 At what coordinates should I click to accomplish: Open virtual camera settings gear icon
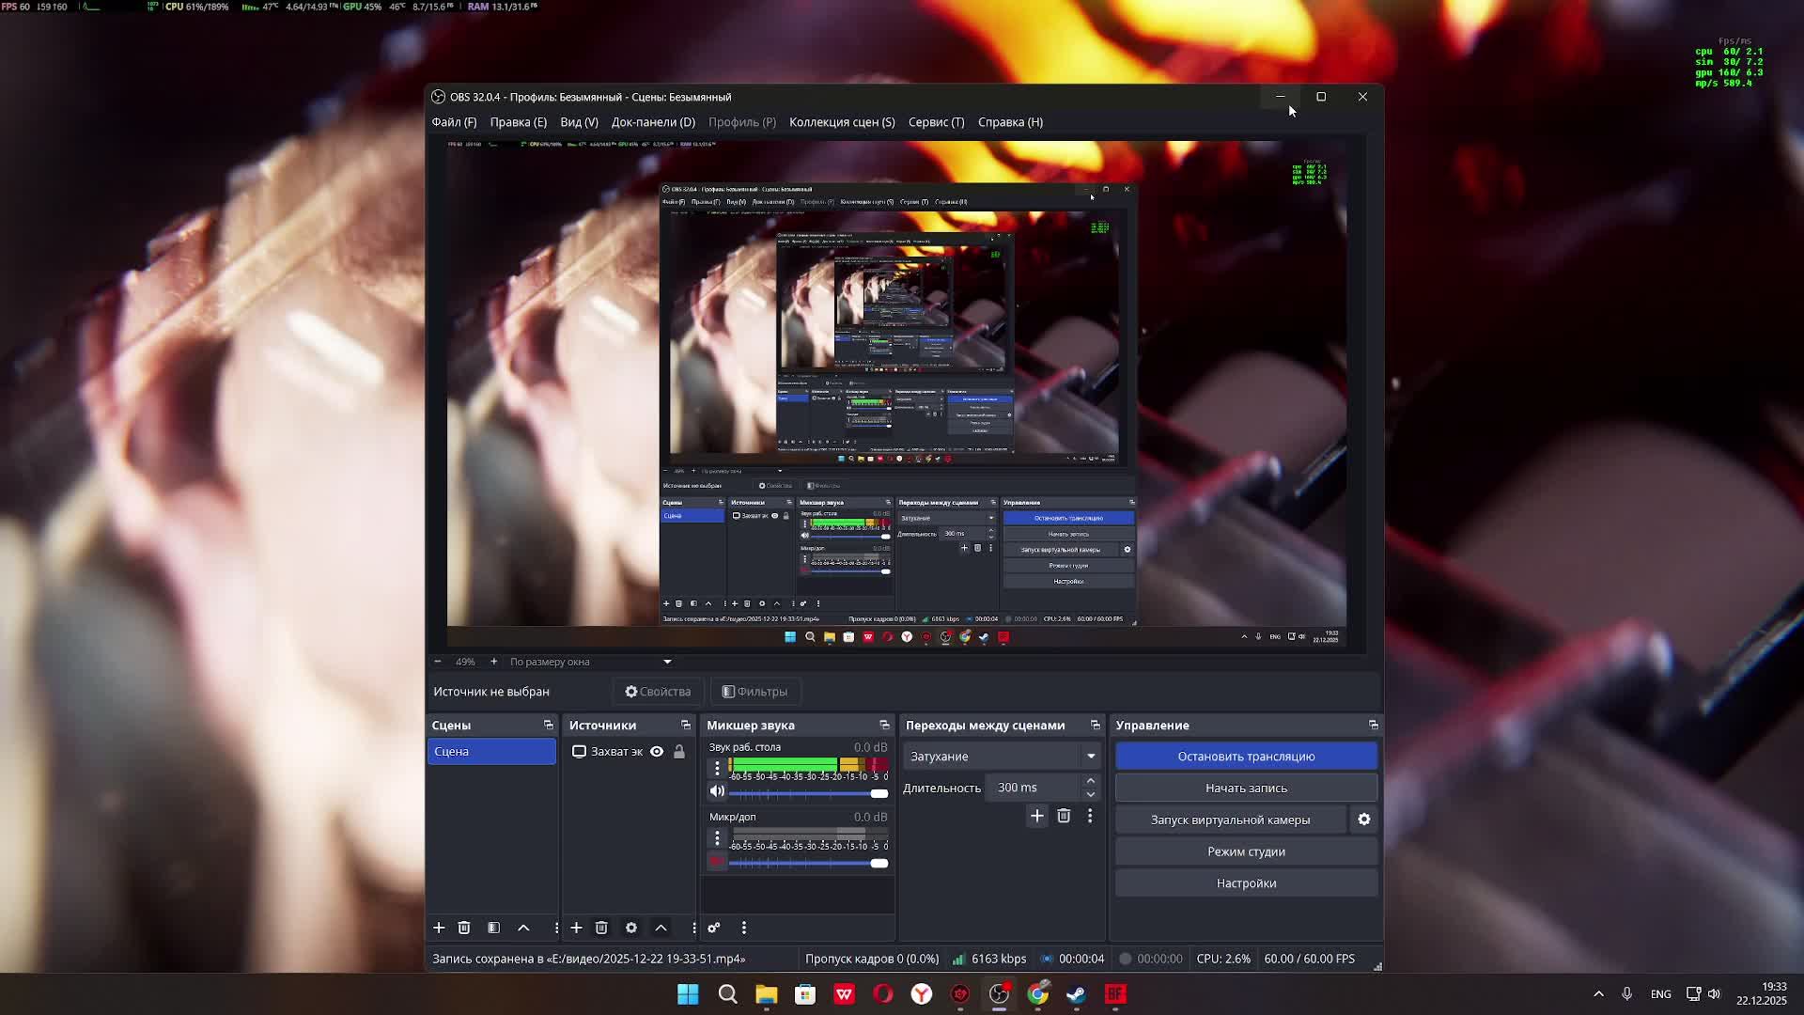[x=1364, y=820]
